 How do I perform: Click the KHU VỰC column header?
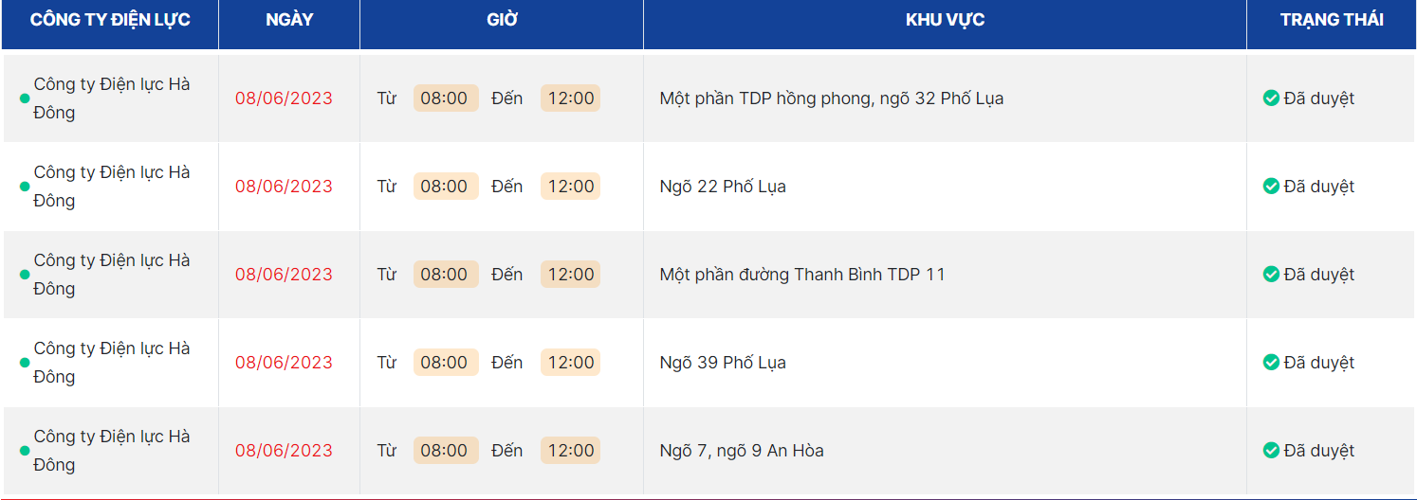pos(945,20)
